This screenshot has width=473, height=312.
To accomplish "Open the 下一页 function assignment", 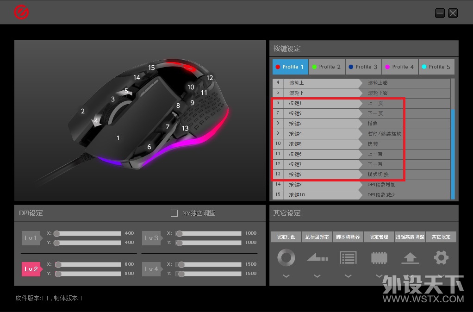I will (375, 113).
